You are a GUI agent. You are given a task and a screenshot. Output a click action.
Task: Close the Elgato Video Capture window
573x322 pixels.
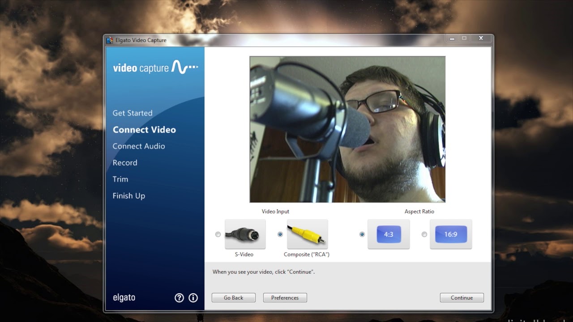coord(481,38)
